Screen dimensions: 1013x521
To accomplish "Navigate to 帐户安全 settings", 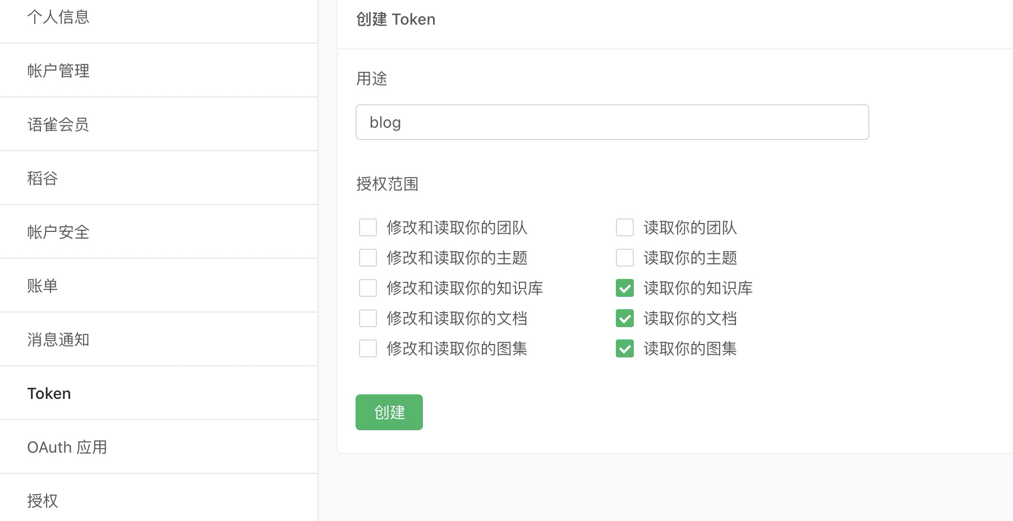I will 58,232.
